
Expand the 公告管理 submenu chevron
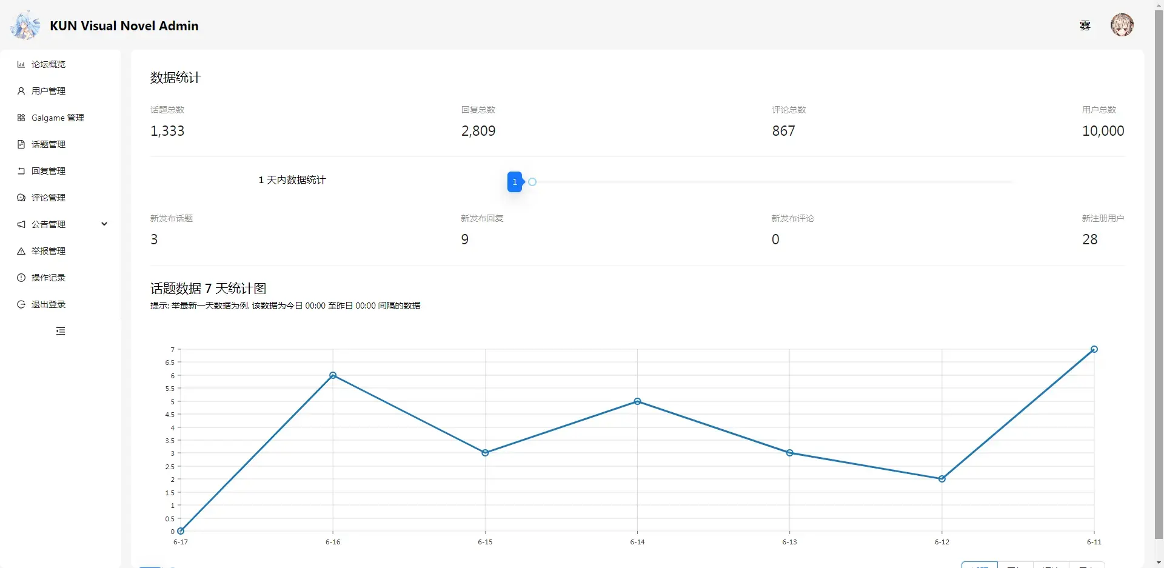pos(104,224)
